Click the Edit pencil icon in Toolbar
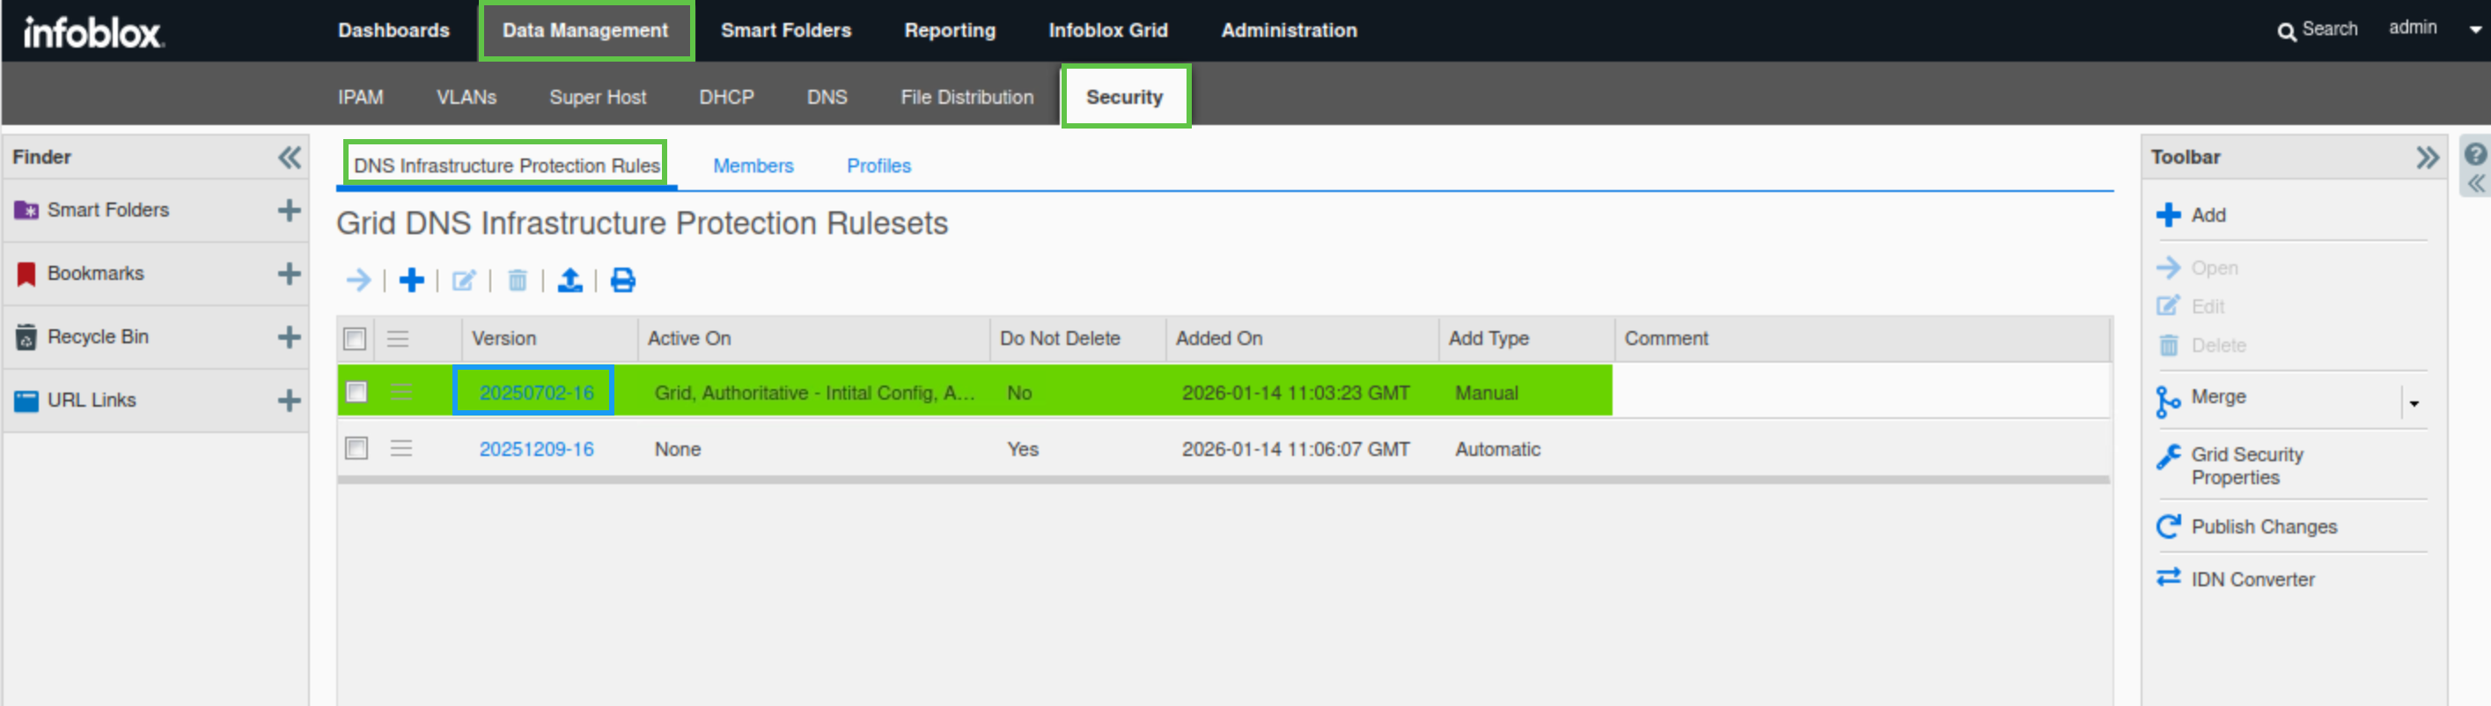2491x706 pixels. [2169, 305]
